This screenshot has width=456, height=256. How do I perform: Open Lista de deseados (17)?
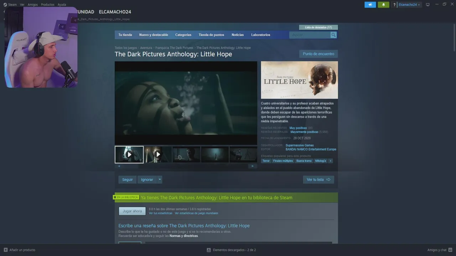click(x=318, y=27)
